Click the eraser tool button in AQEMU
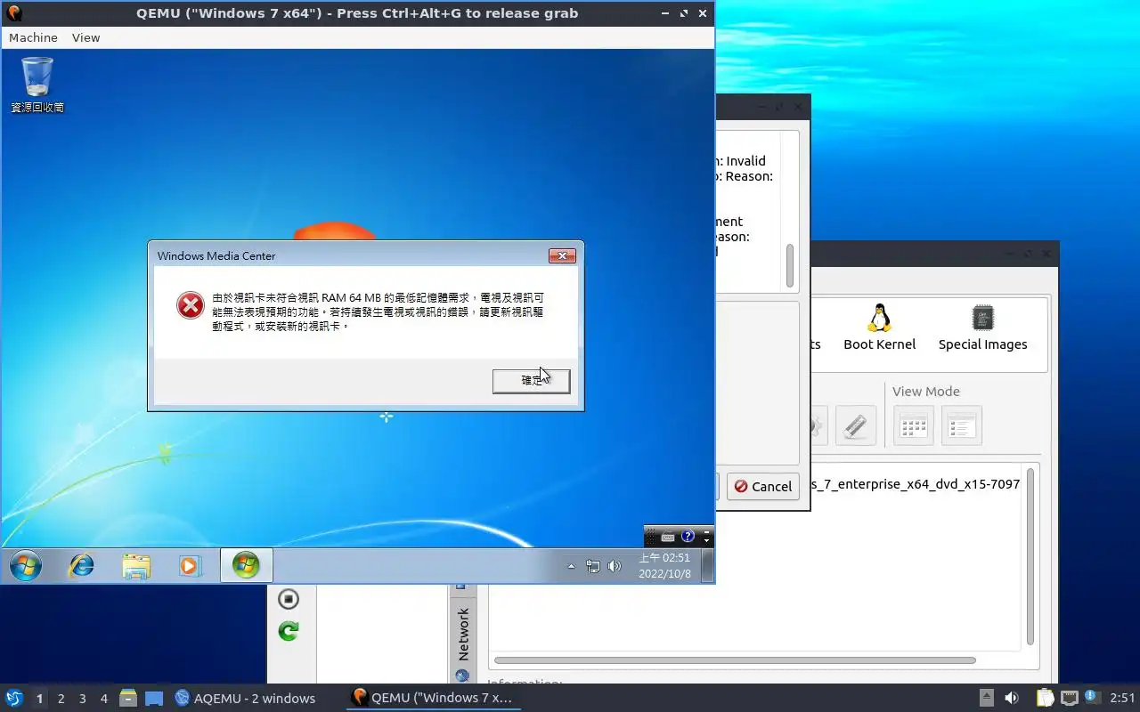Viewport: 1140px width, 712px height. (x=855, y=425)
